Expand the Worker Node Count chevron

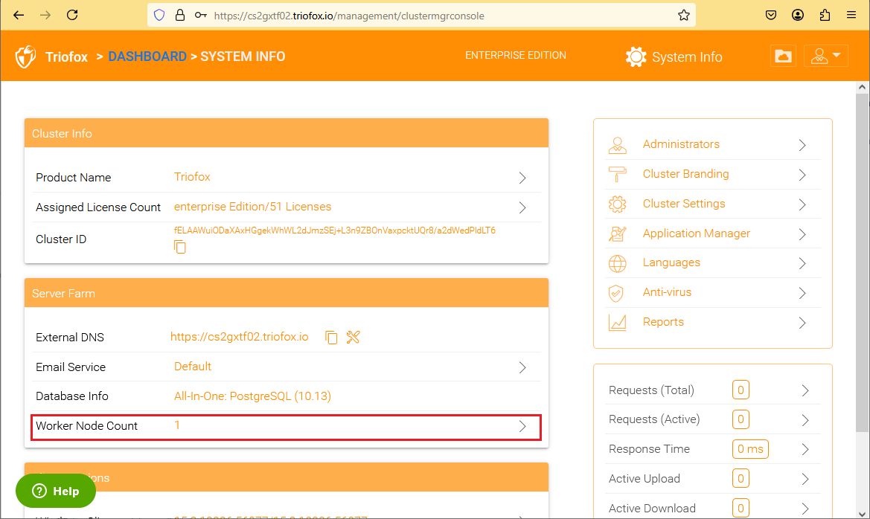coord(522,426)
